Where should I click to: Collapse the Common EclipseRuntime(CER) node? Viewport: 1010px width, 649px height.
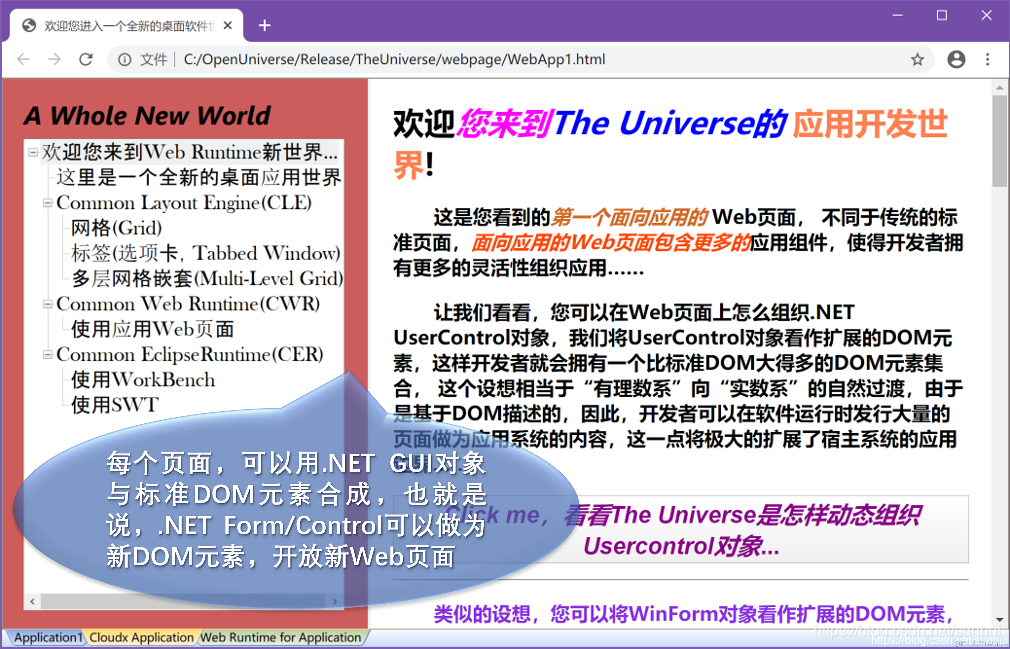click(x=48, y=355)
